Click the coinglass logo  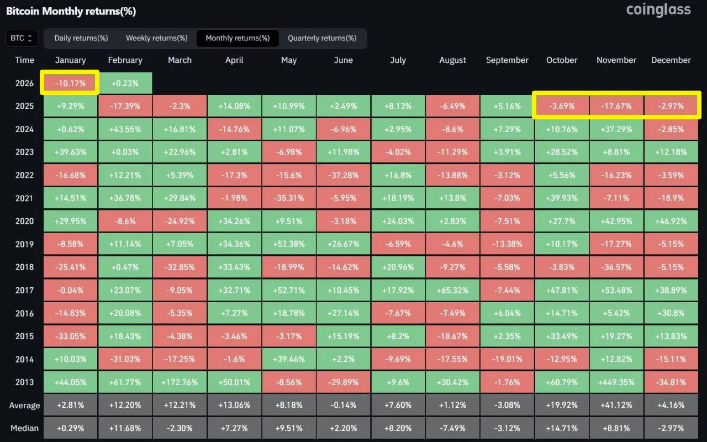[x=658, y=10]
